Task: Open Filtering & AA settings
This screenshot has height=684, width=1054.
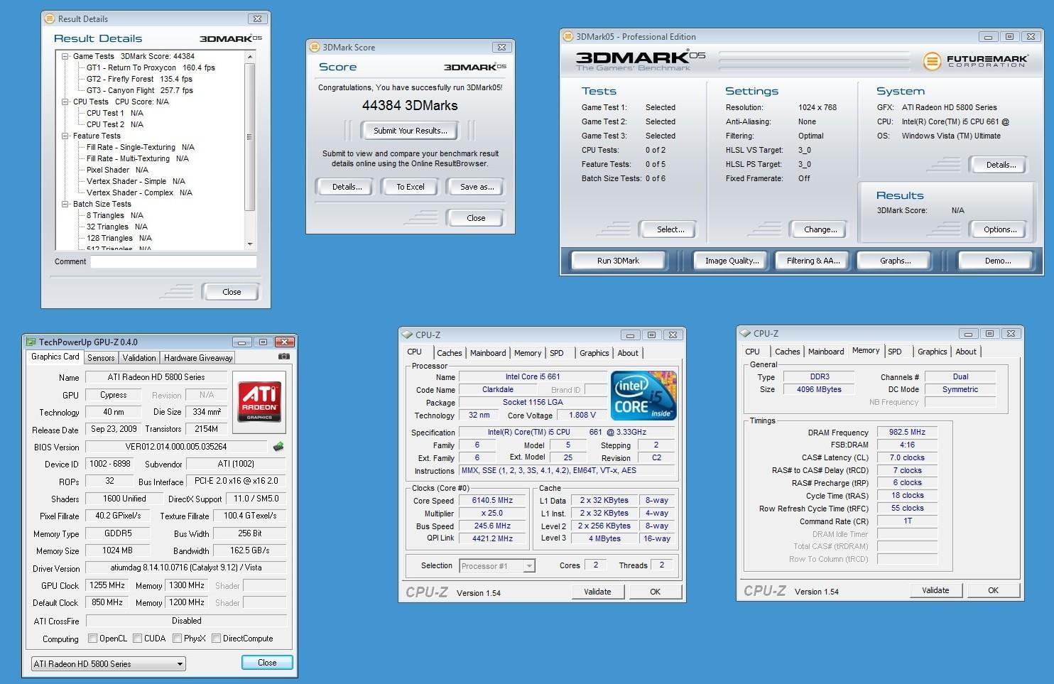Action: coord(813,261)
